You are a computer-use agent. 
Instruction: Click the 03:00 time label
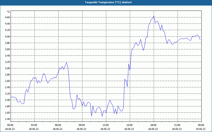point(35,125)
